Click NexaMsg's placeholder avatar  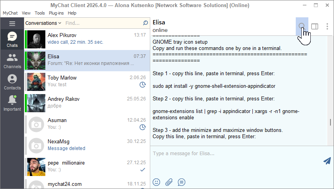[36, 146]
